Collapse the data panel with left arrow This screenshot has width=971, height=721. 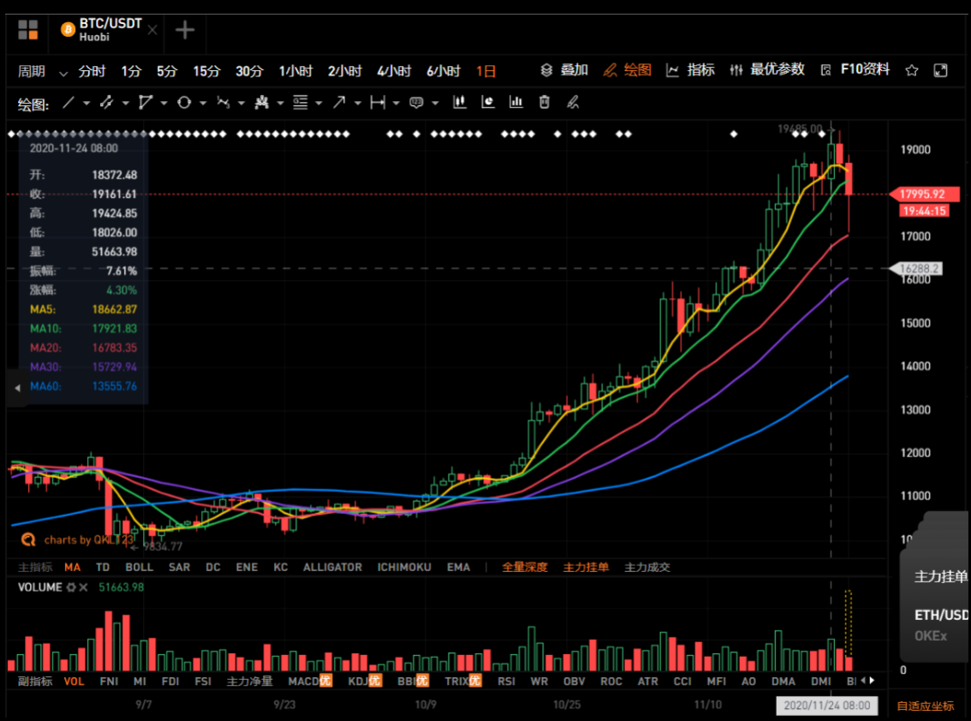[17, 388]
